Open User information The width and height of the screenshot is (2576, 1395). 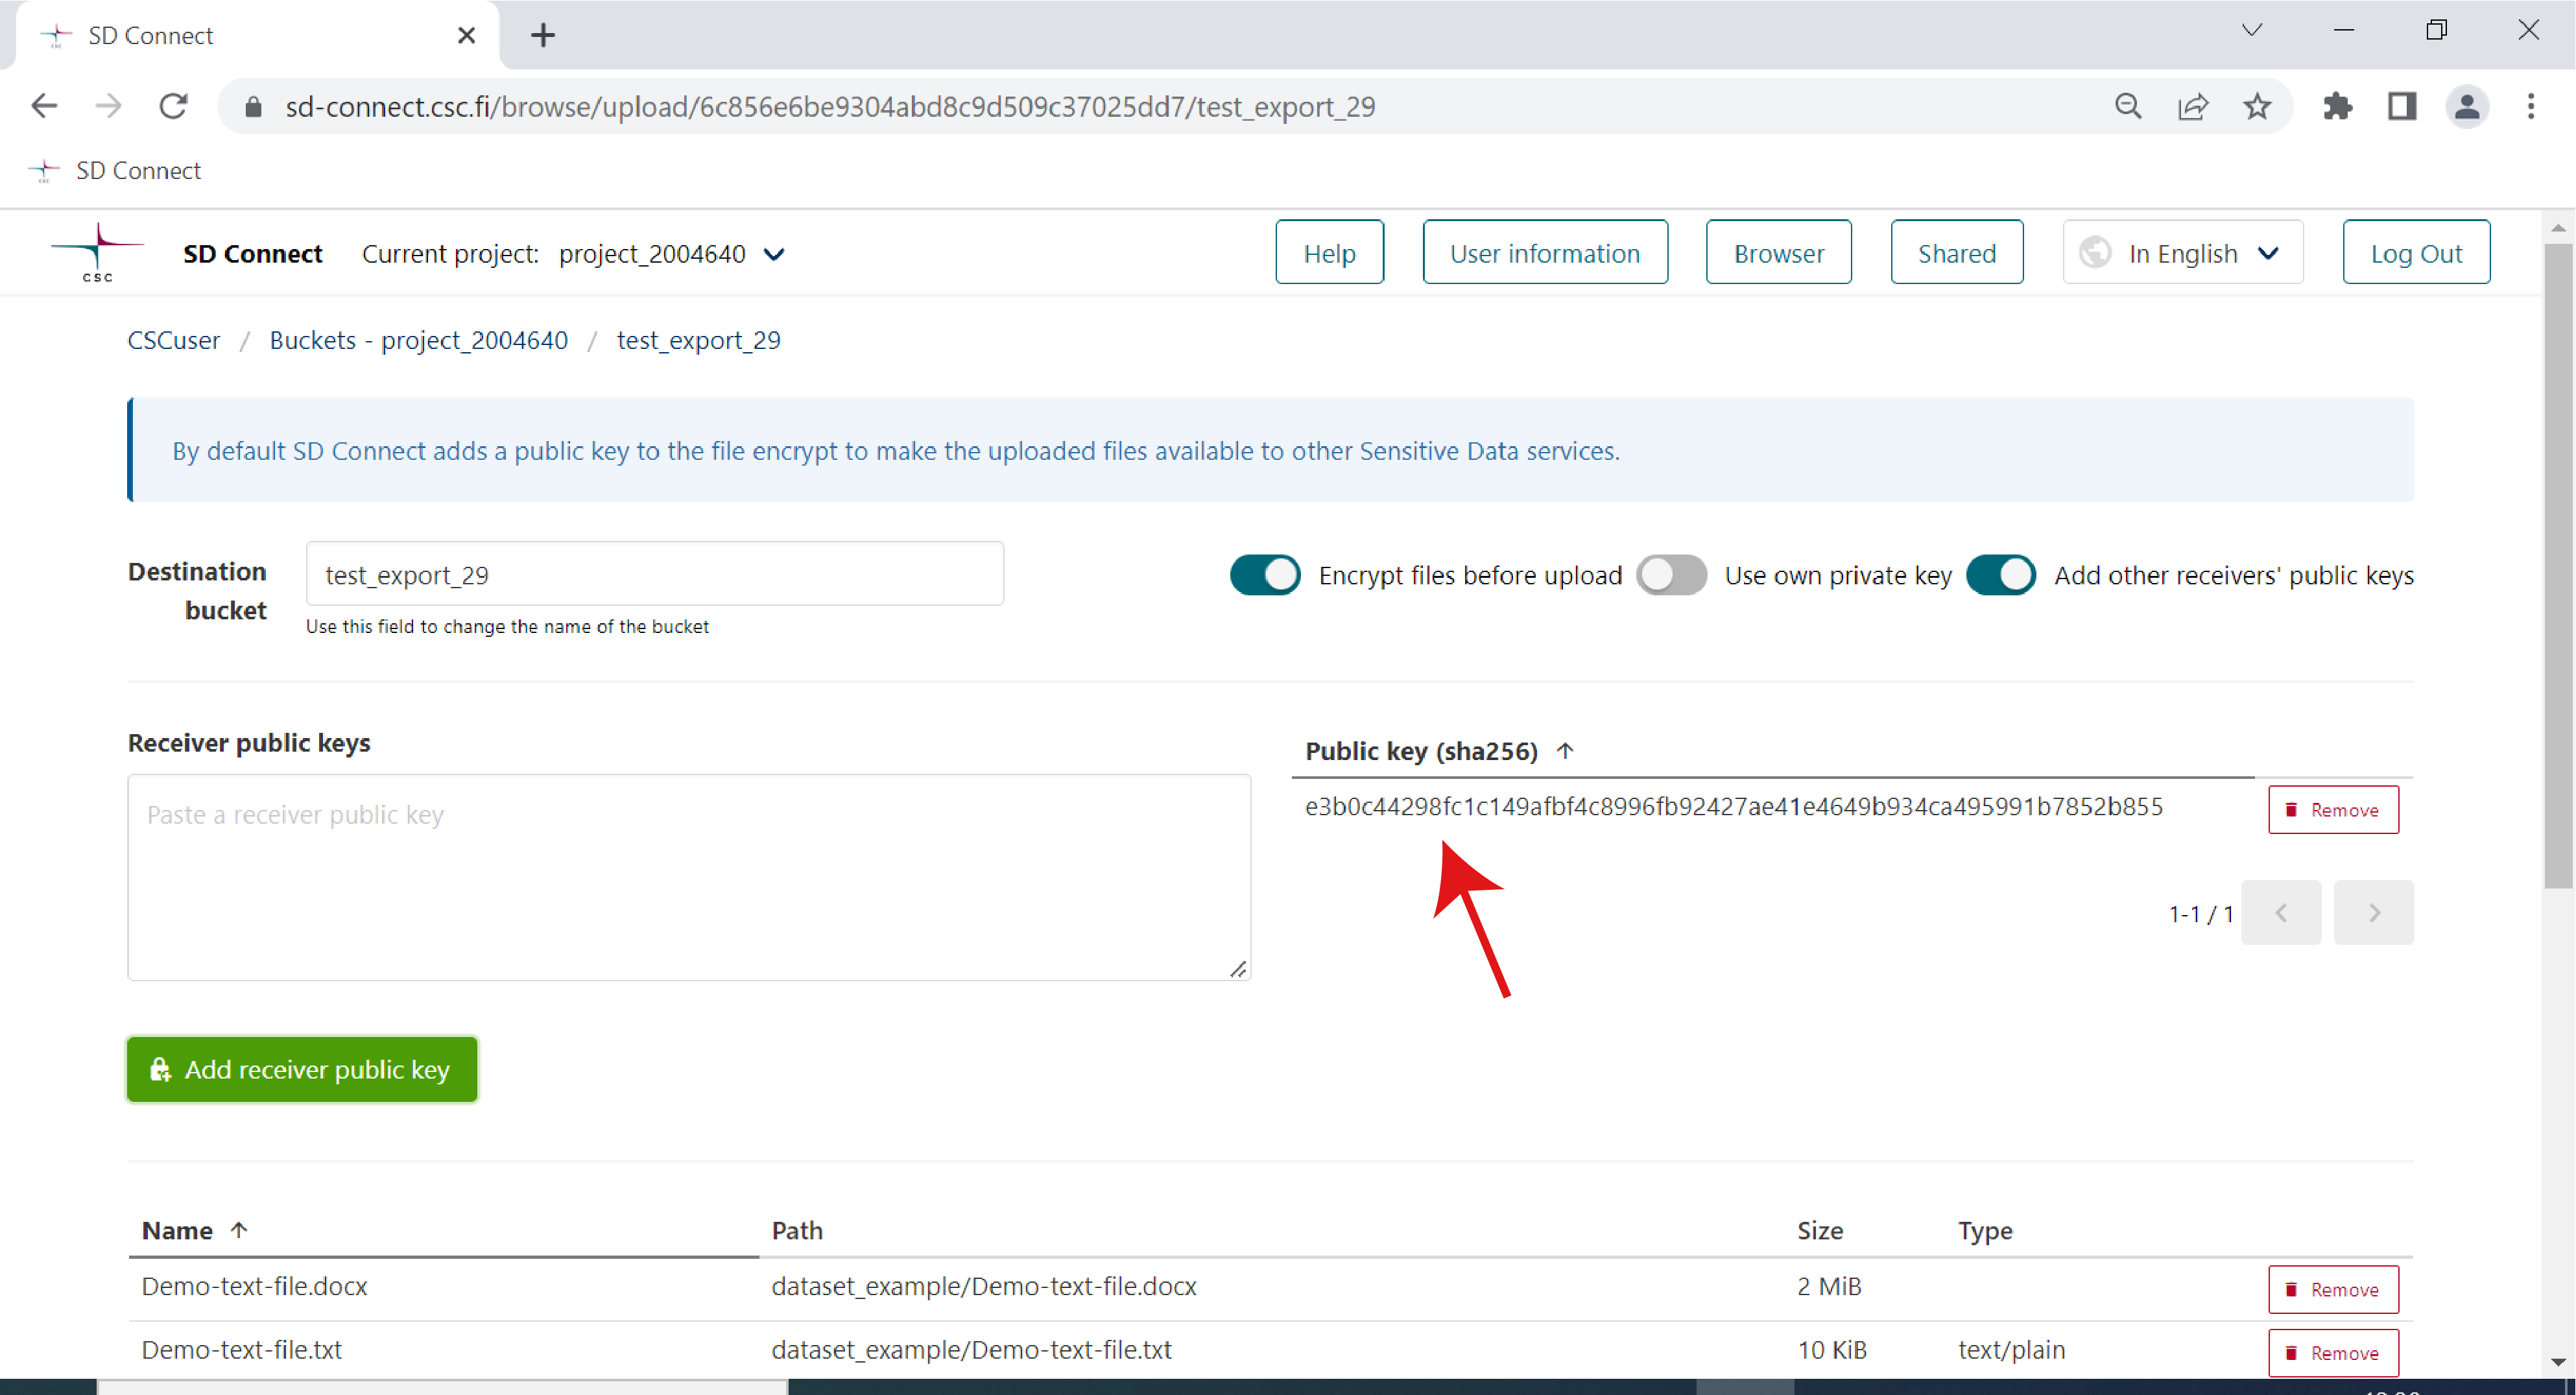(x=1545, y=253)
